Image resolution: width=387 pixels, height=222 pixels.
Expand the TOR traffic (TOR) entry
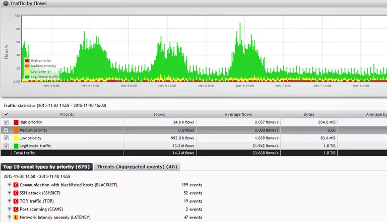point(9,201)
